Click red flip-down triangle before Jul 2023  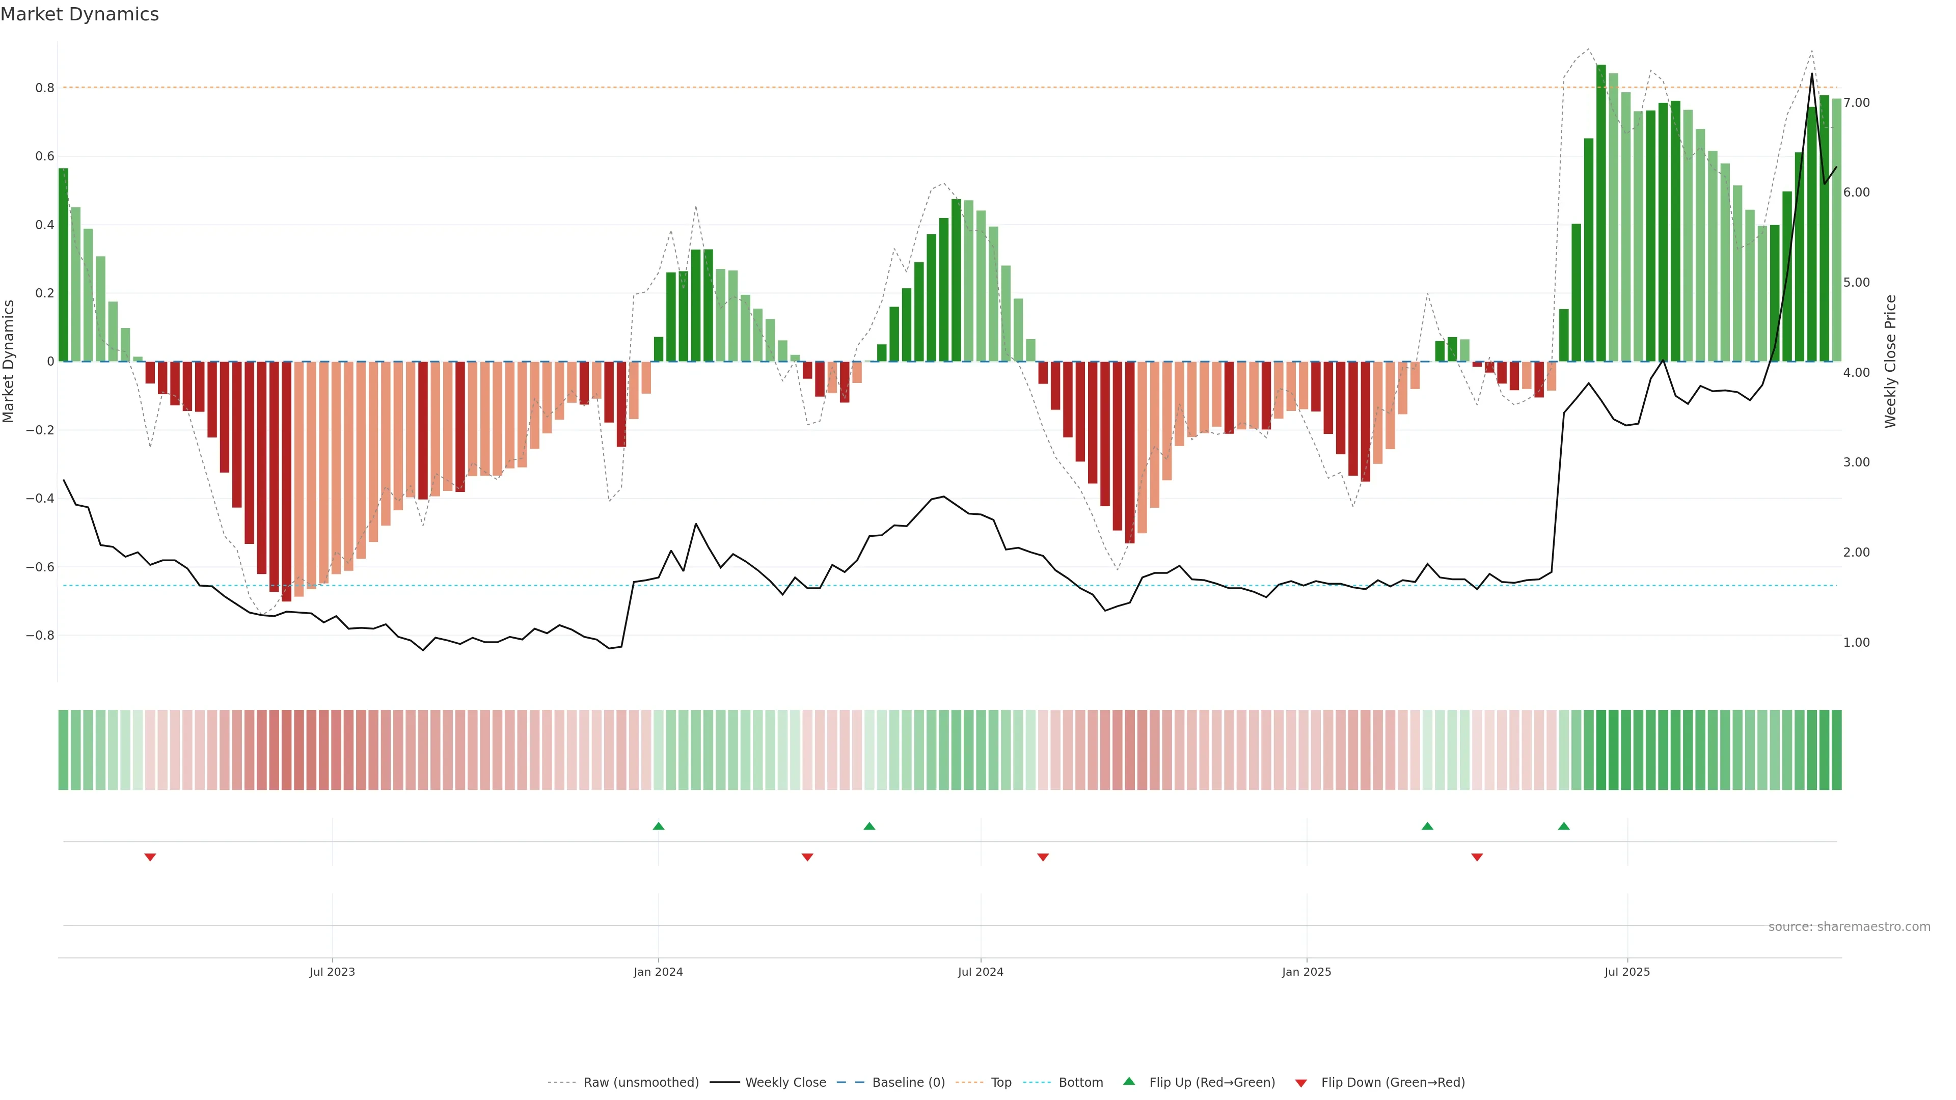(x=150, y=857)
